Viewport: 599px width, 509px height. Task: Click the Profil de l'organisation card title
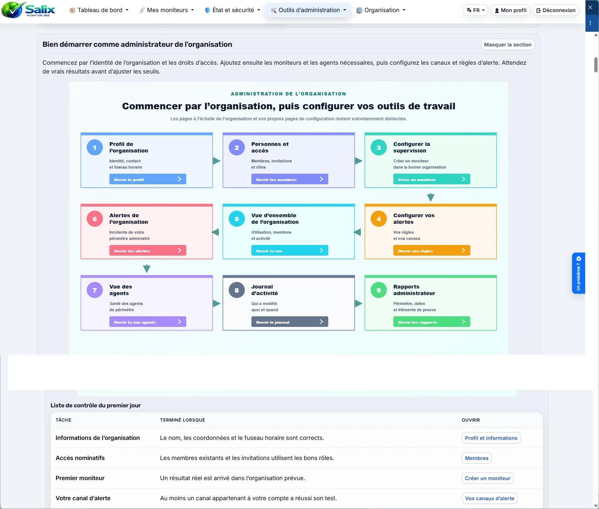tap(128, 147)
